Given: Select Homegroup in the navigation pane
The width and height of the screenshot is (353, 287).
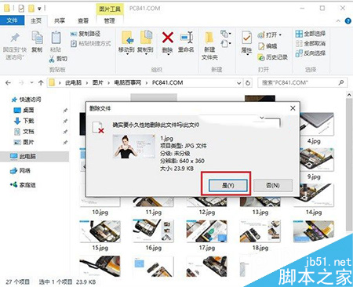Looking at the screenshot, I should (23, 185).
